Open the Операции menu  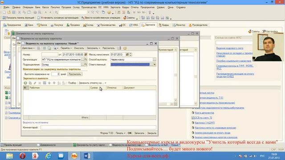pos(28,8)
